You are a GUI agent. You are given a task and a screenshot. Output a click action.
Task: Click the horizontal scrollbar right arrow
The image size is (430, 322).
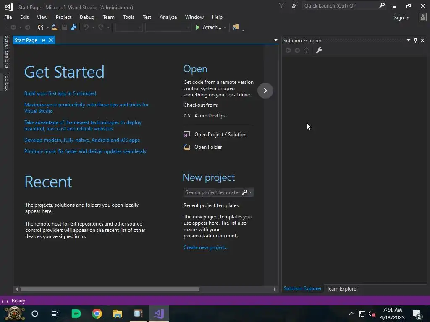tap(275, 289)
